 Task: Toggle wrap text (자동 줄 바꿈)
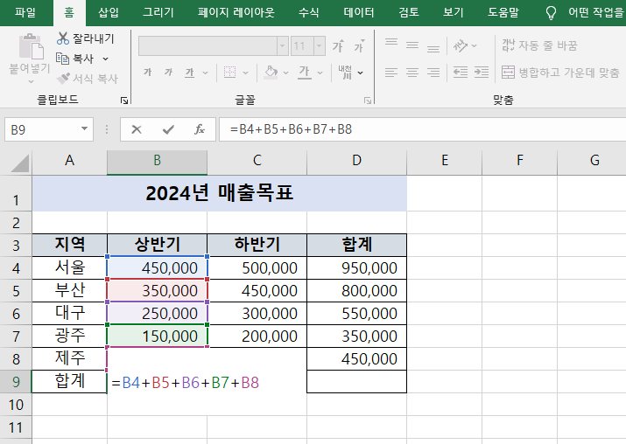539,45
